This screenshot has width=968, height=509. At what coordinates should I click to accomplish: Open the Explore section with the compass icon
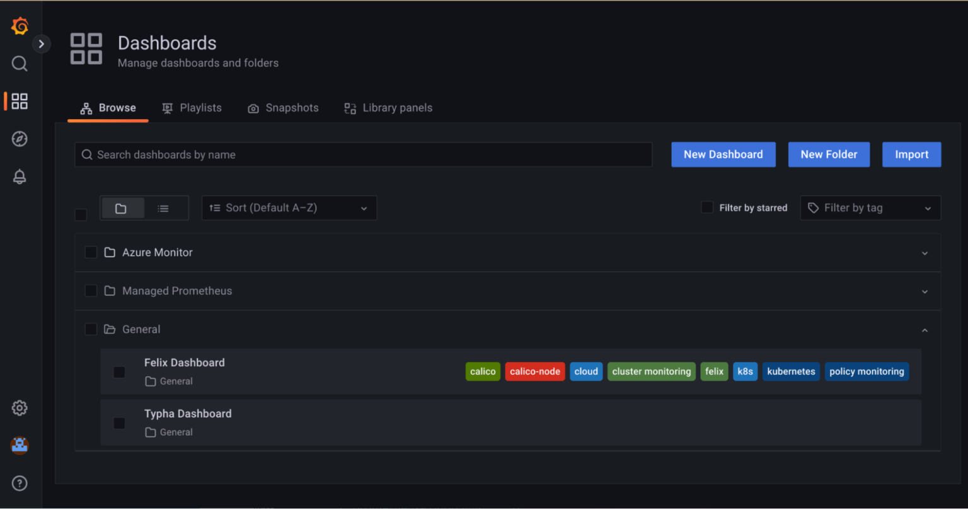point(19,139)
